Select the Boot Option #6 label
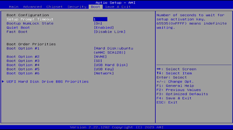 [23, 73]
